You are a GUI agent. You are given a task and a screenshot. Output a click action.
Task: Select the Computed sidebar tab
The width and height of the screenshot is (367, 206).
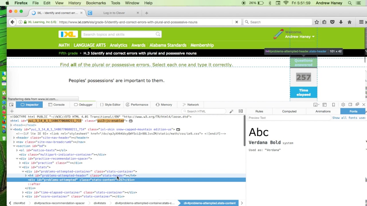click(x=289, y=111)
